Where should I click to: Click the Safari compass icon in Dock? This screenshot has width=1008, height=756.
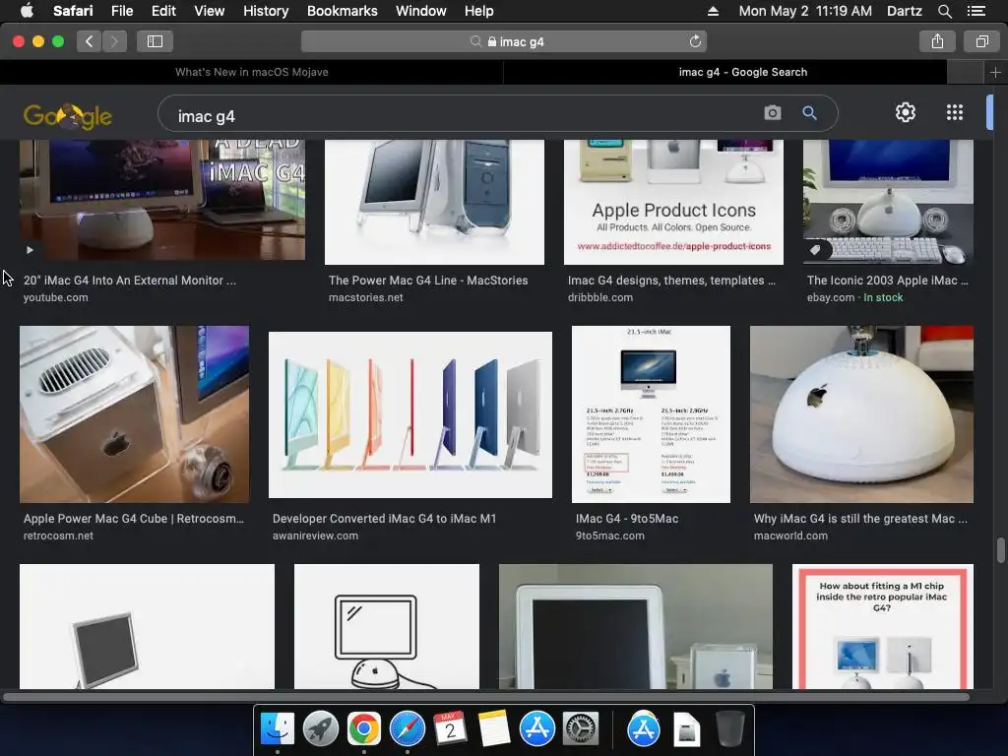click(407, 729)
